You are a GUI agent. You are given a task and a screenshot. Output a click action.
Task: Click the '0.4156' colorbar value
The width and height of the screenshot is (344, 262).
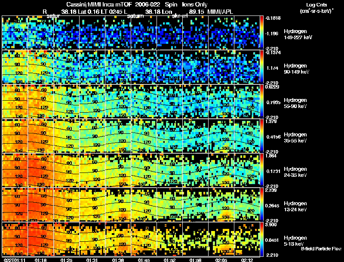(x=273, y=137)
